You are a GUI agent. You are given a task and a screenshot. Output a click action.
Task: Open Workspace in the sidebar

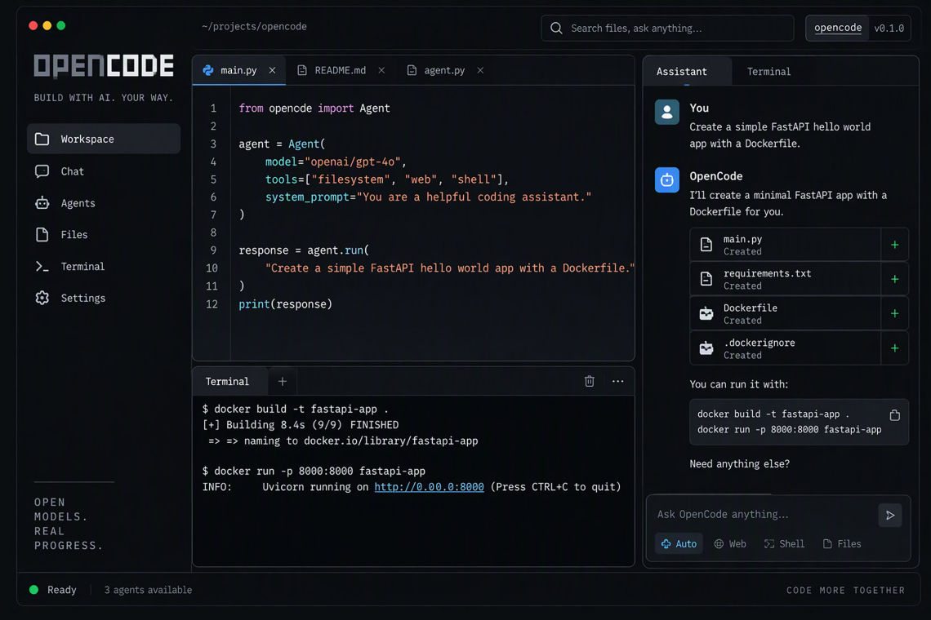coord(104,139)
